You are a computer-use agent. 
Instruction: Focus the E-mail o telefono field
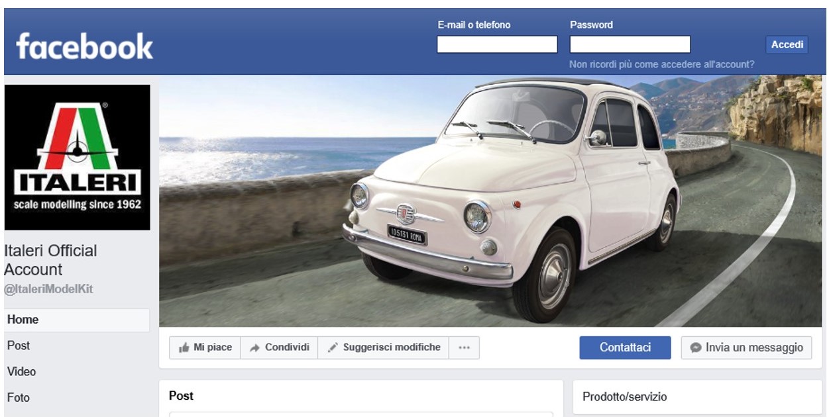point(497,44)
